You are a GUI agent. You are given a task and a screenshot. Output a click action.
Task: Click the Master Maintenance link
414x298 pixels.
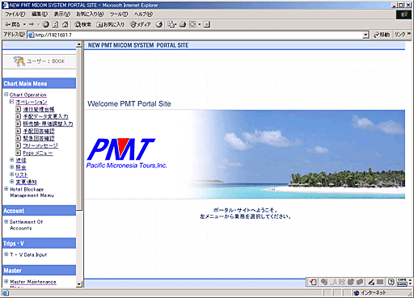33,282
